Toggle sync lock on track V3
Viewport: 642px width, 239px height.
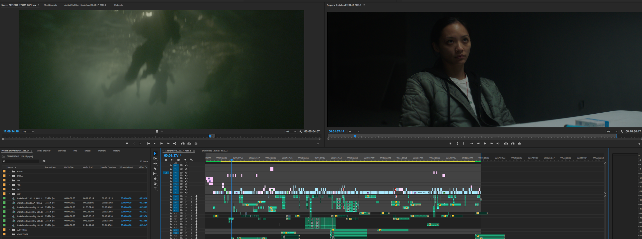coord(181,187)
